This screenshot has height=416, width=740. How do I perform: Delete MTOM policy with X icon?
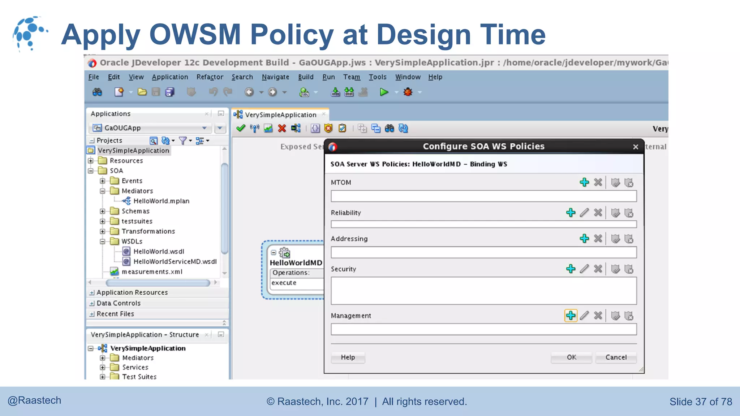pos(598,182)
